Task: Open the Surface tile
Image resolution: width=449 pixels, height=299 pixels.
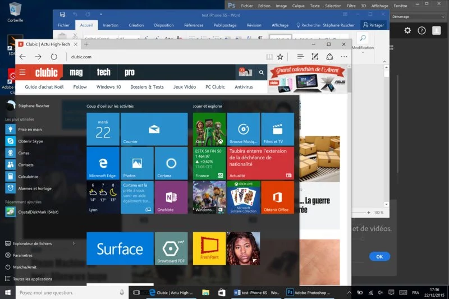Action: pos(120,249)
